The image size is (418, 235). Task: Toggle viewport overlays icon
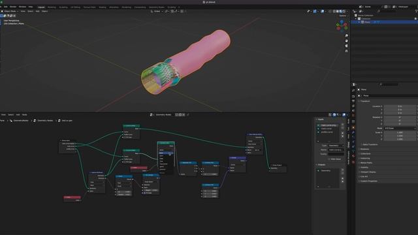[323, 12]
